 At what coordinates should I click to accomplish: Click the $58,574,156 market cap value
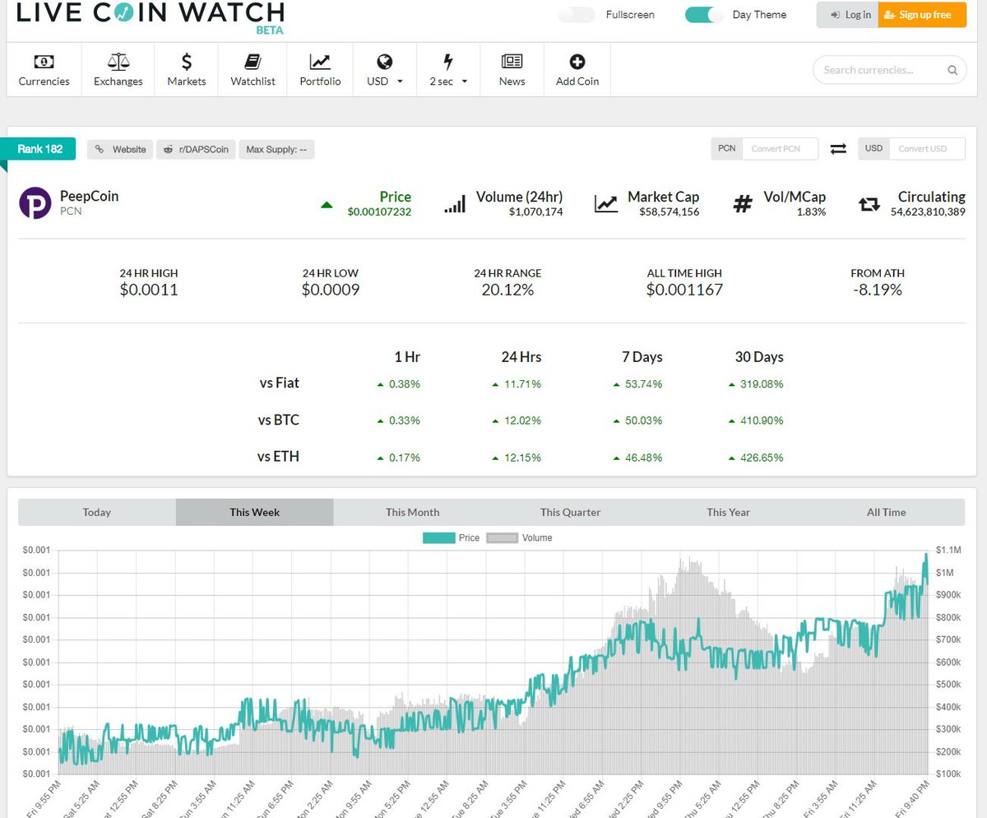(669, 212)
